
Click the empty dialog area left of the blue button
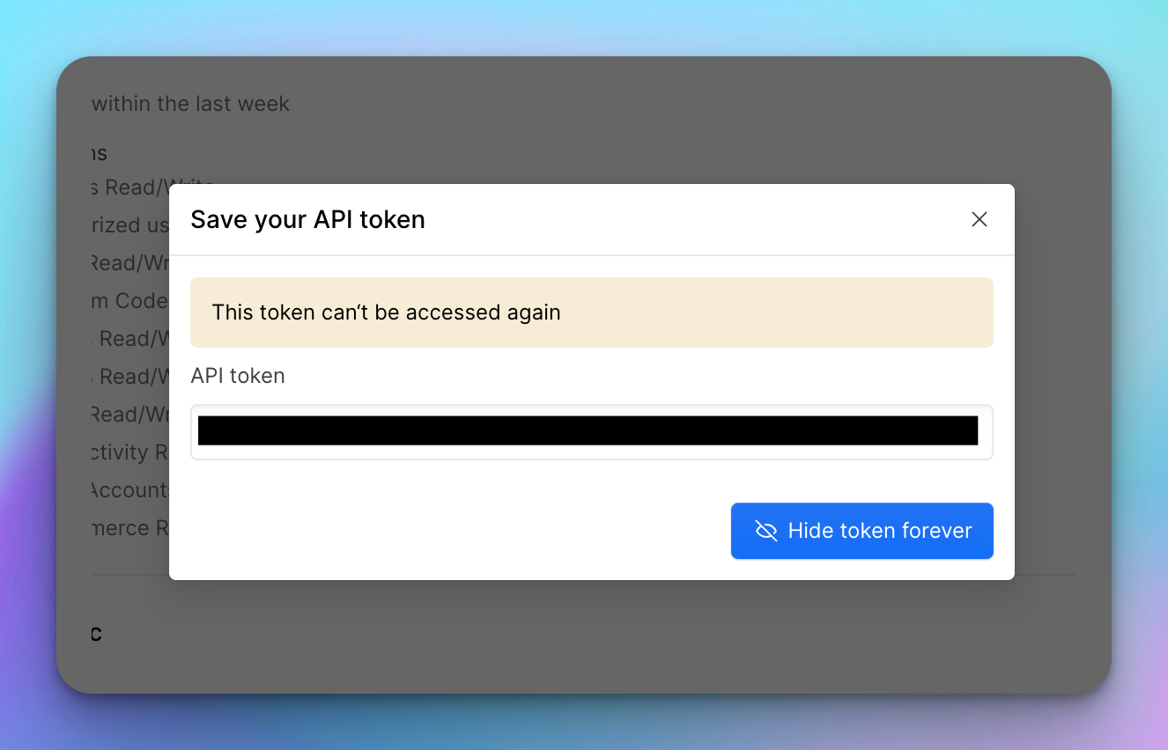click(458, 531)
